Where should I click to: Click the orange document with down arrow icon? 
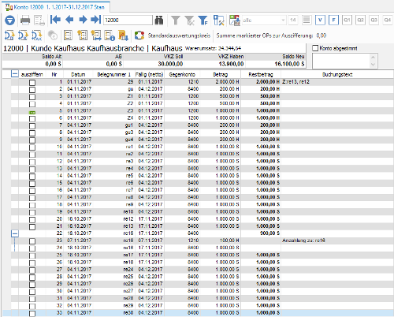(x=123, y=35)
